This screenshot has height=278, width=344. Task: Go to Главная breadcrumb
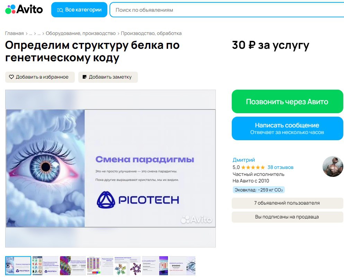coord(14,33)
